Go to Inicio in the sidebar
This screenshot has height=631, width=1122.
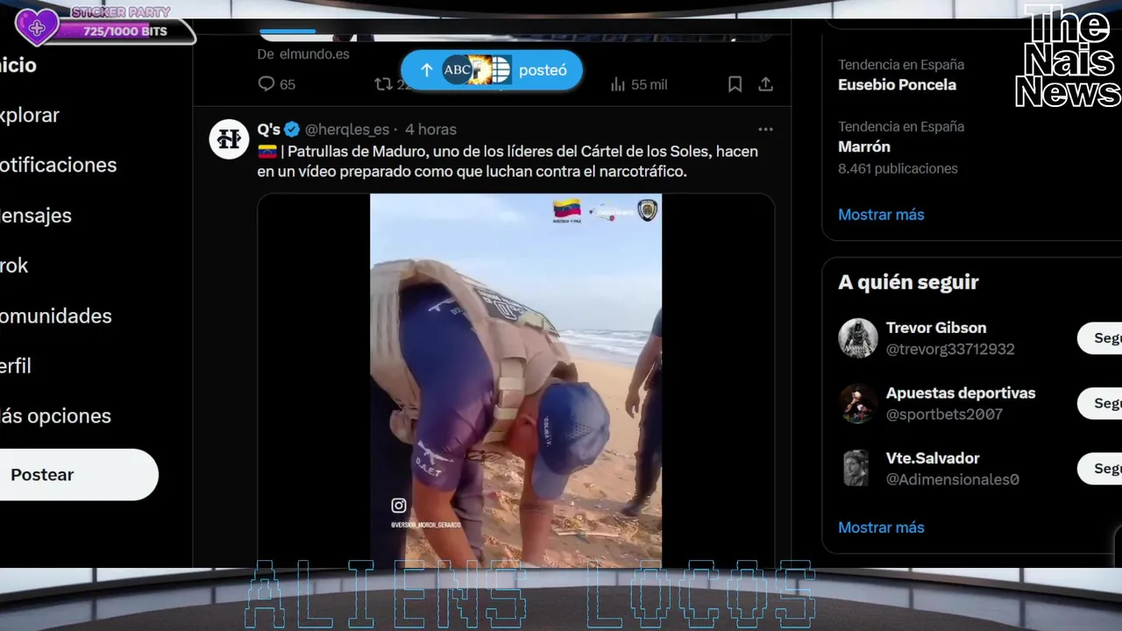pos(18,65)
